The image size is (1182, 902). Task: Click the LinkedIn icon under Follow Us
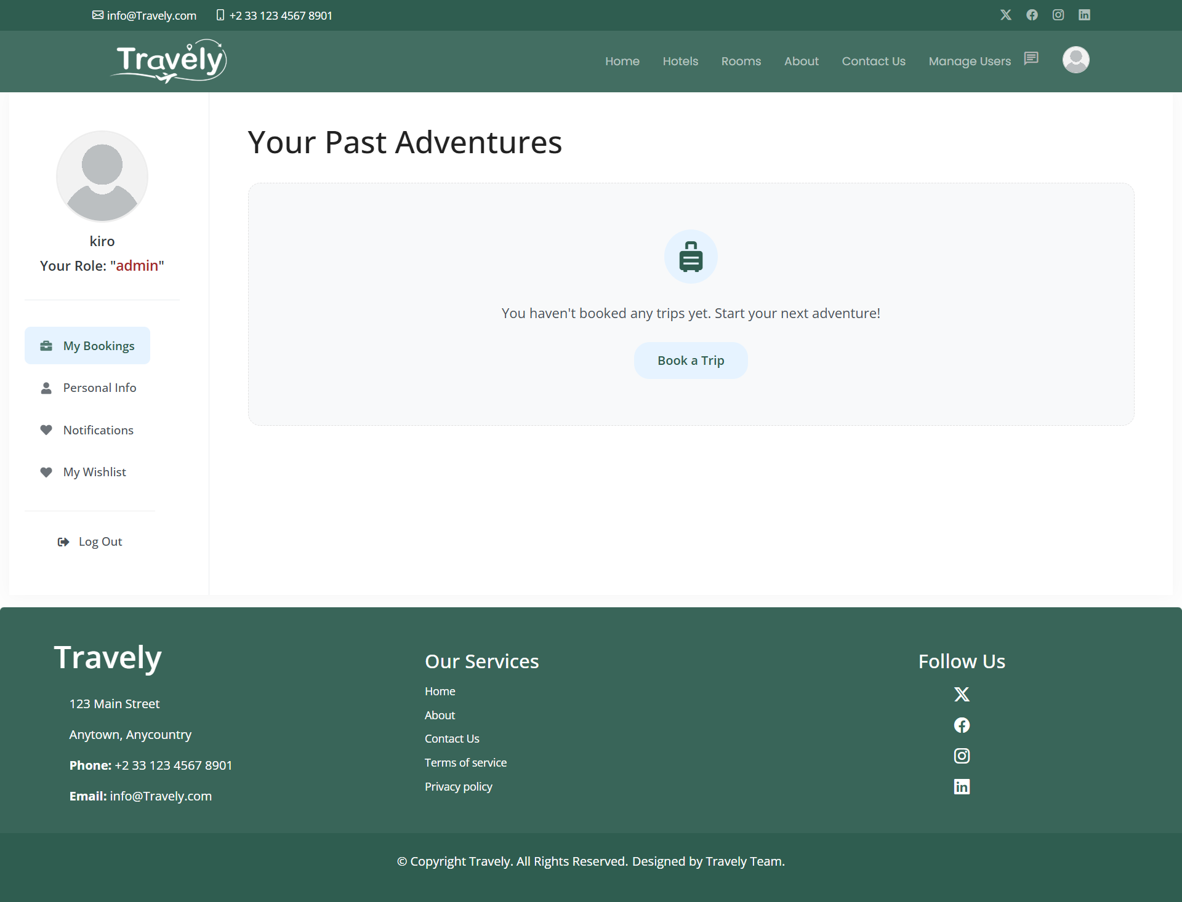[x=962, y=786]
